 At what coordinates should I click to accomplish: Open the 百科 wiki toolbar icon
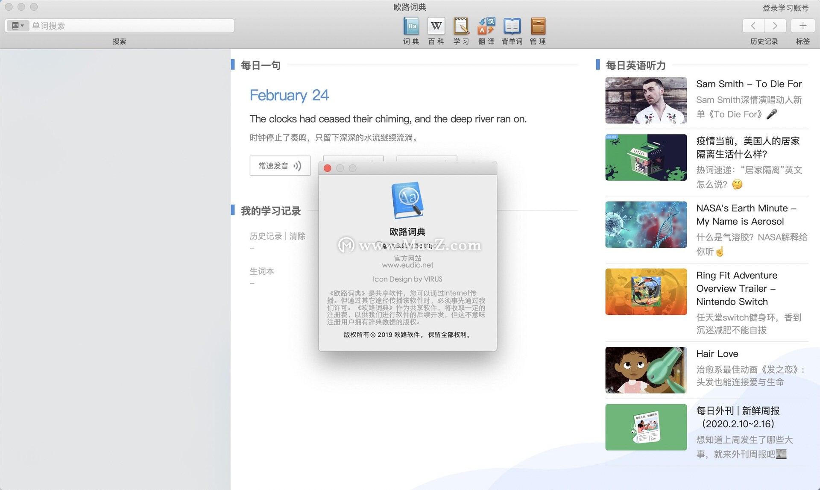click(x=436, y=31)
